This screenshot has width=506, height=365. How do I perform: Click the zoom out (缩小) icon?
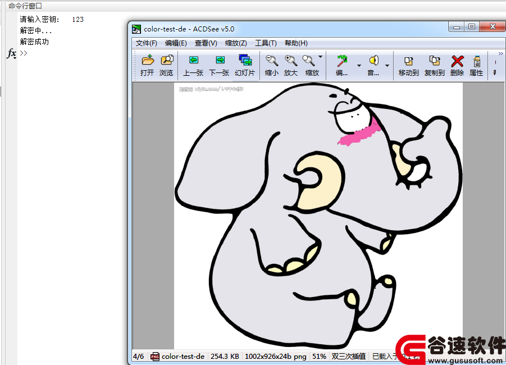coord(272,60)
